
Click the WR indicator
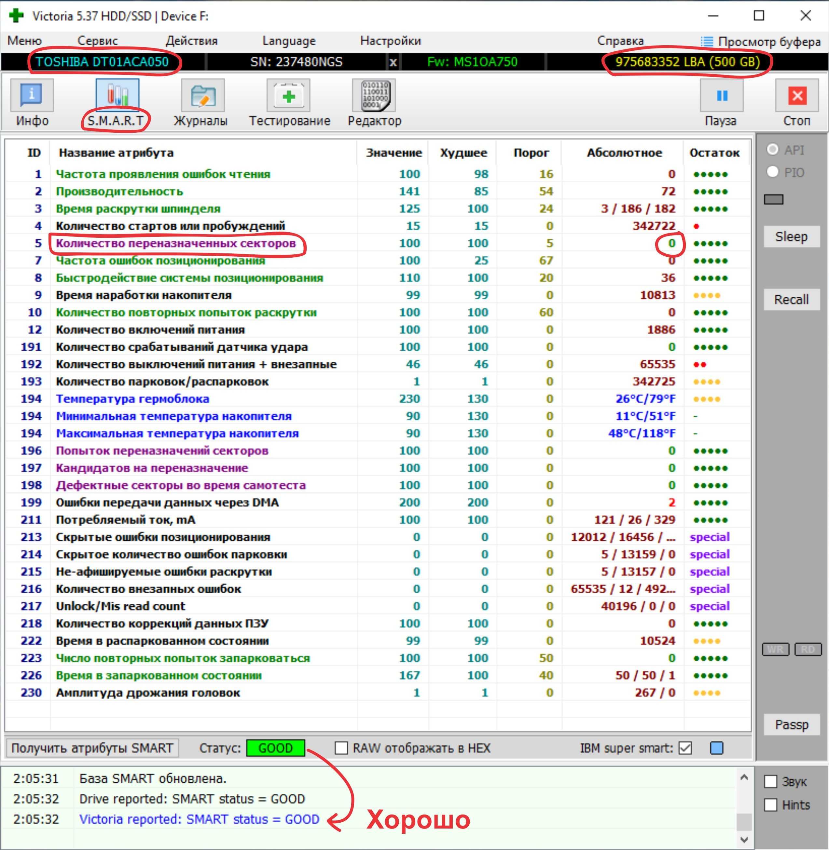coord(775,649)
